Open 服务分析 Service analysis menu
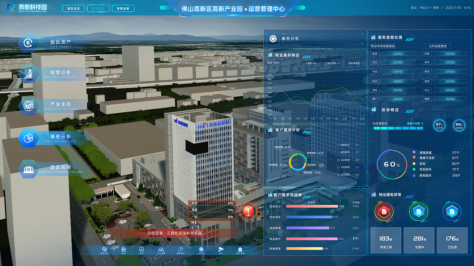 (56, 138)
